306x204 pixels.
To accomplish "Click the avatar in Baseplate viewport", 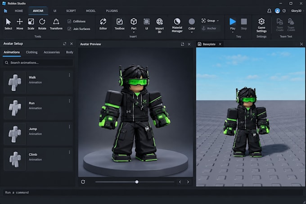I will tap(247, 122).
